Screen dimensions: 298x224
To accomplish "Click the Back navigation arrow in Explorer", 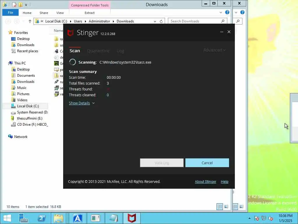I will coord(8,21).
